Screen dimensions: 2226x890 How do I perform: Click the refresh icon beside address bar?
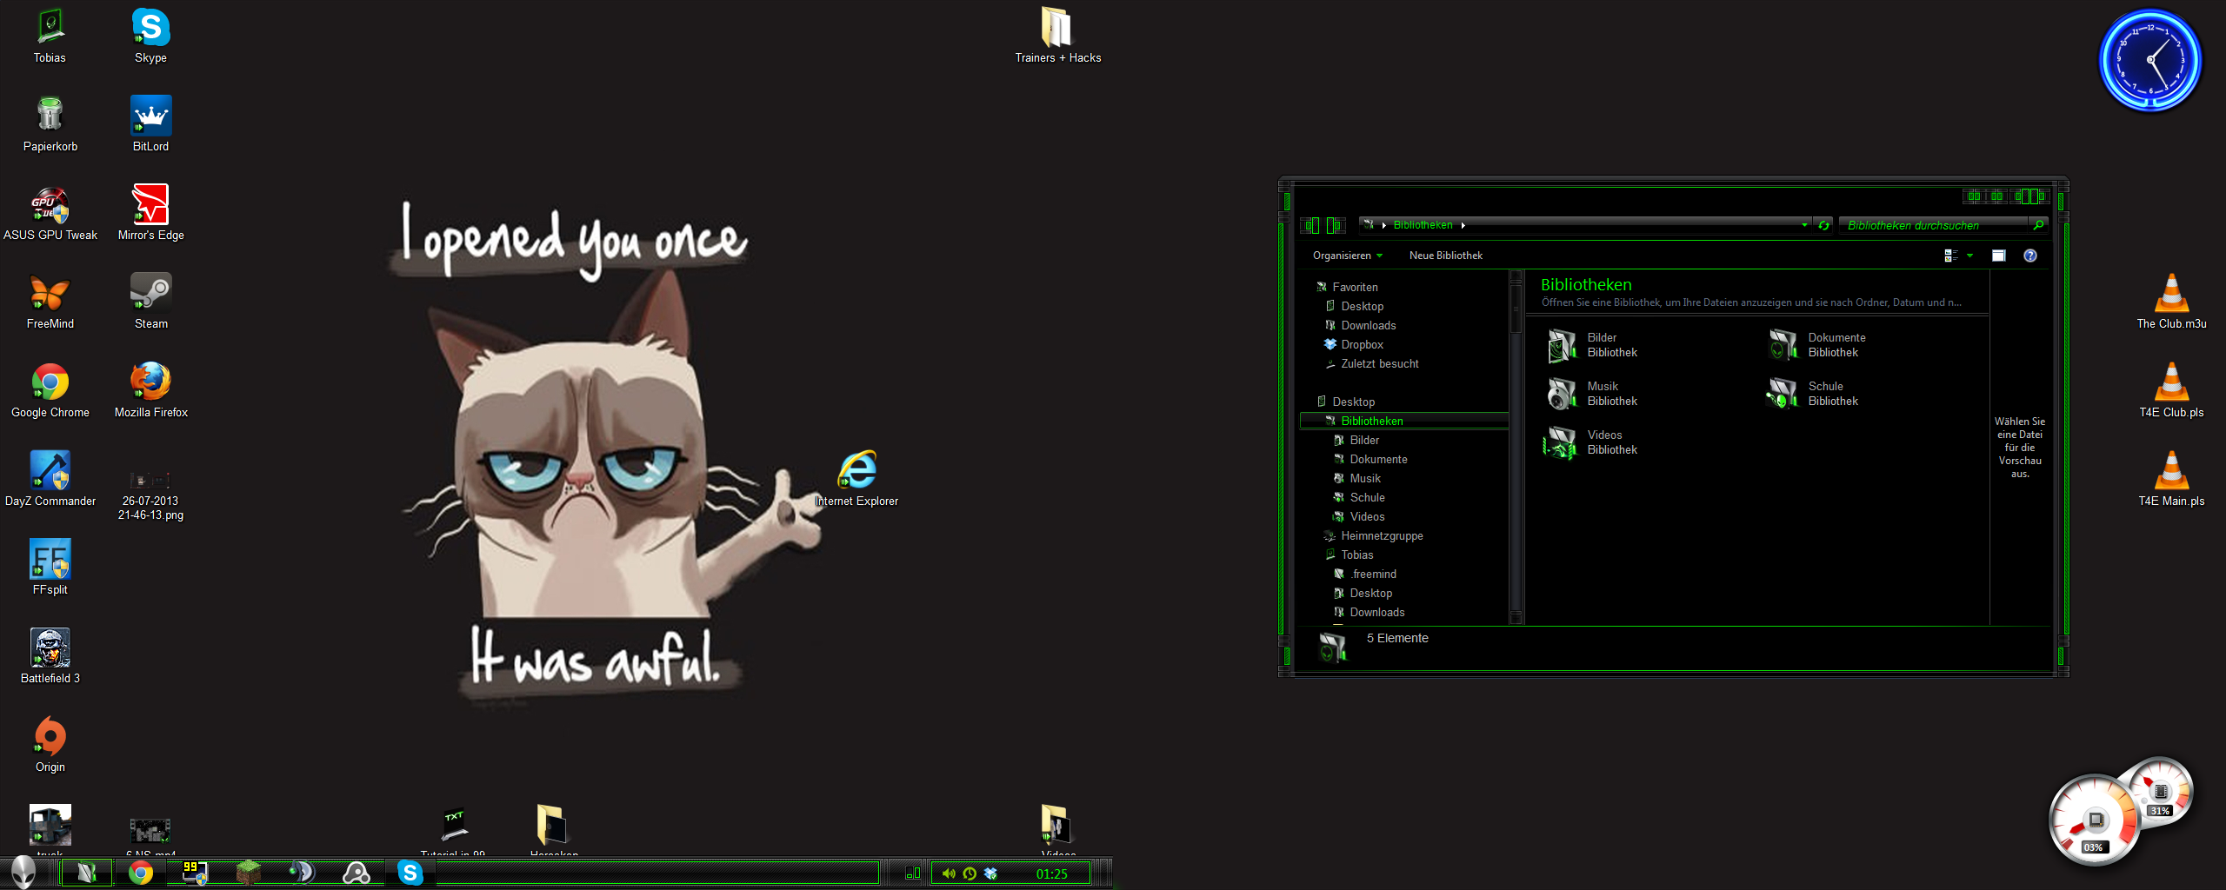(1824, 225)
